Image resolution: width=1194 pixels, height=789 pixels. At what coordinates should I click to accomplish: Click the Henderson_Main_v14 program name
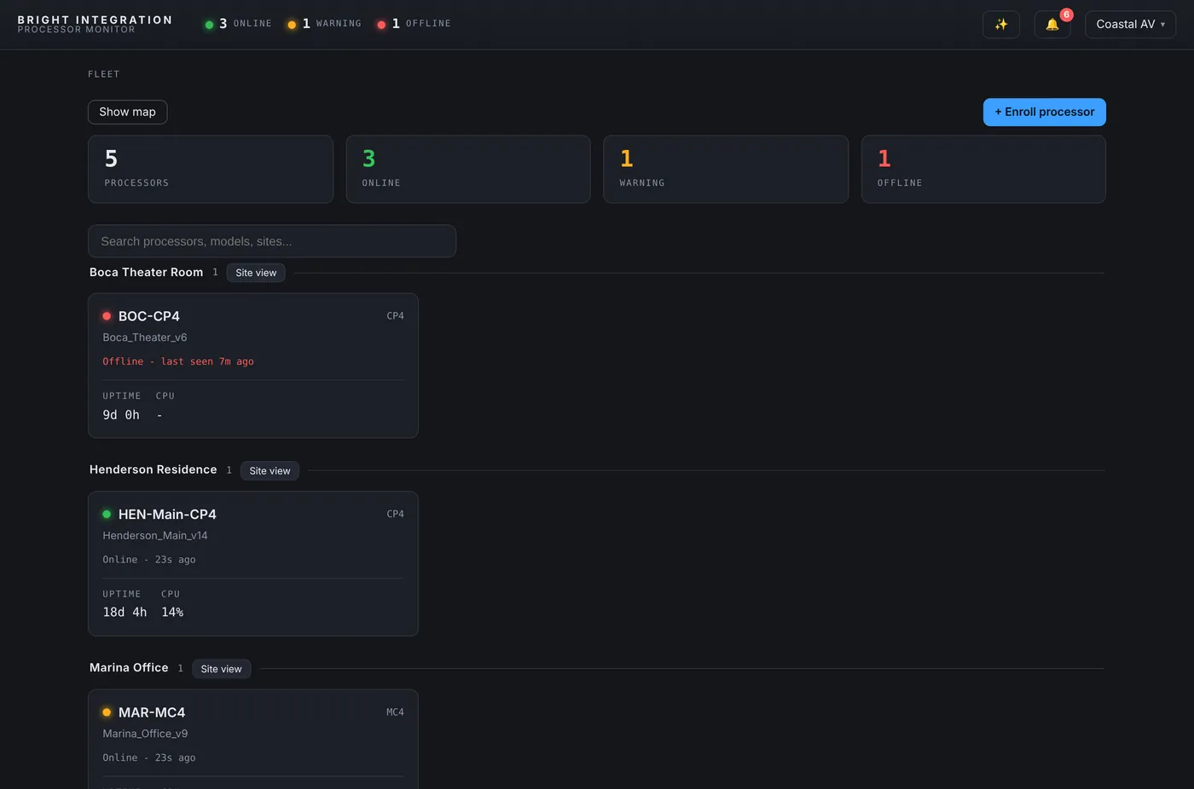[x=155, y=536]
